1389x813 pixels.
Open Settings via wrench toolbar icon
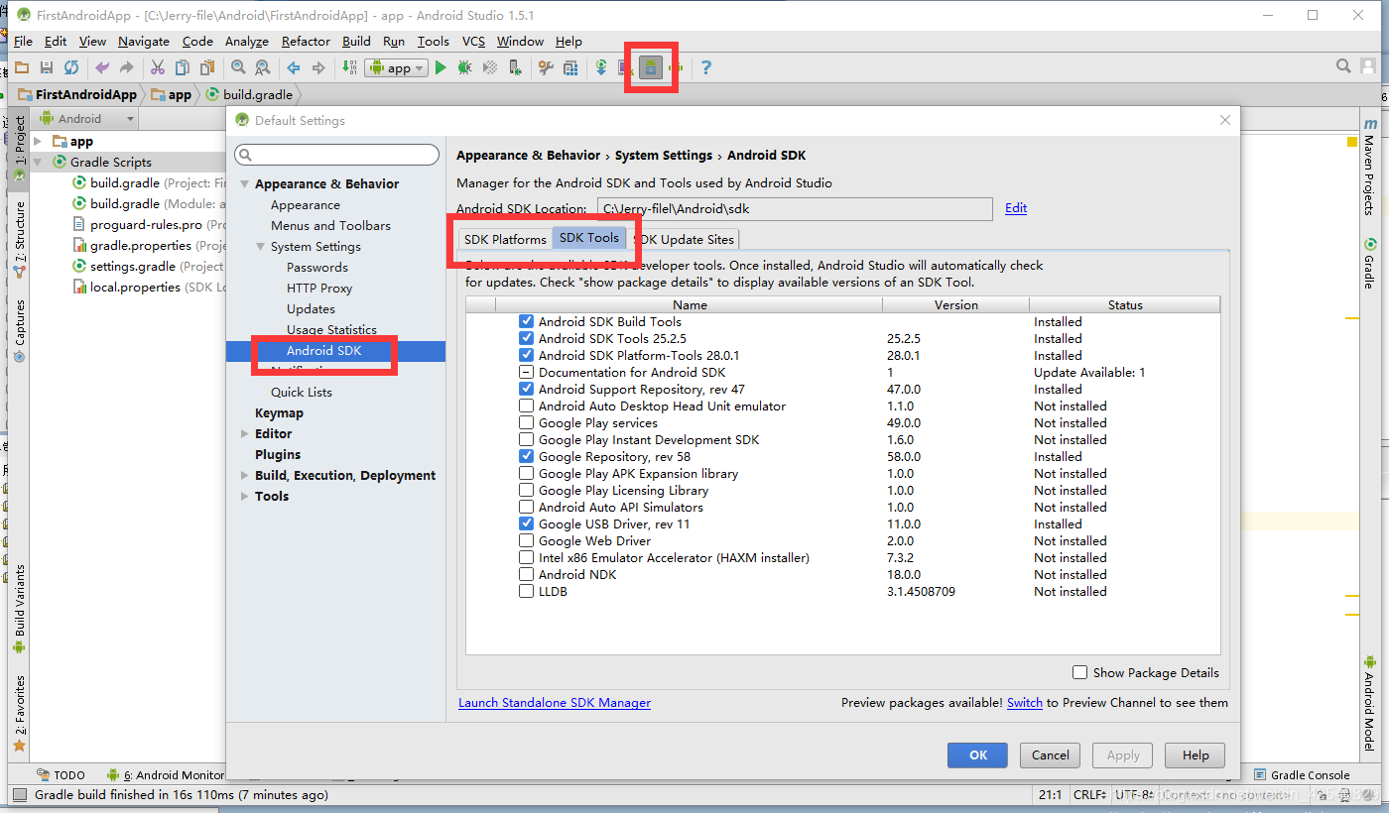(x=546, y=67)
